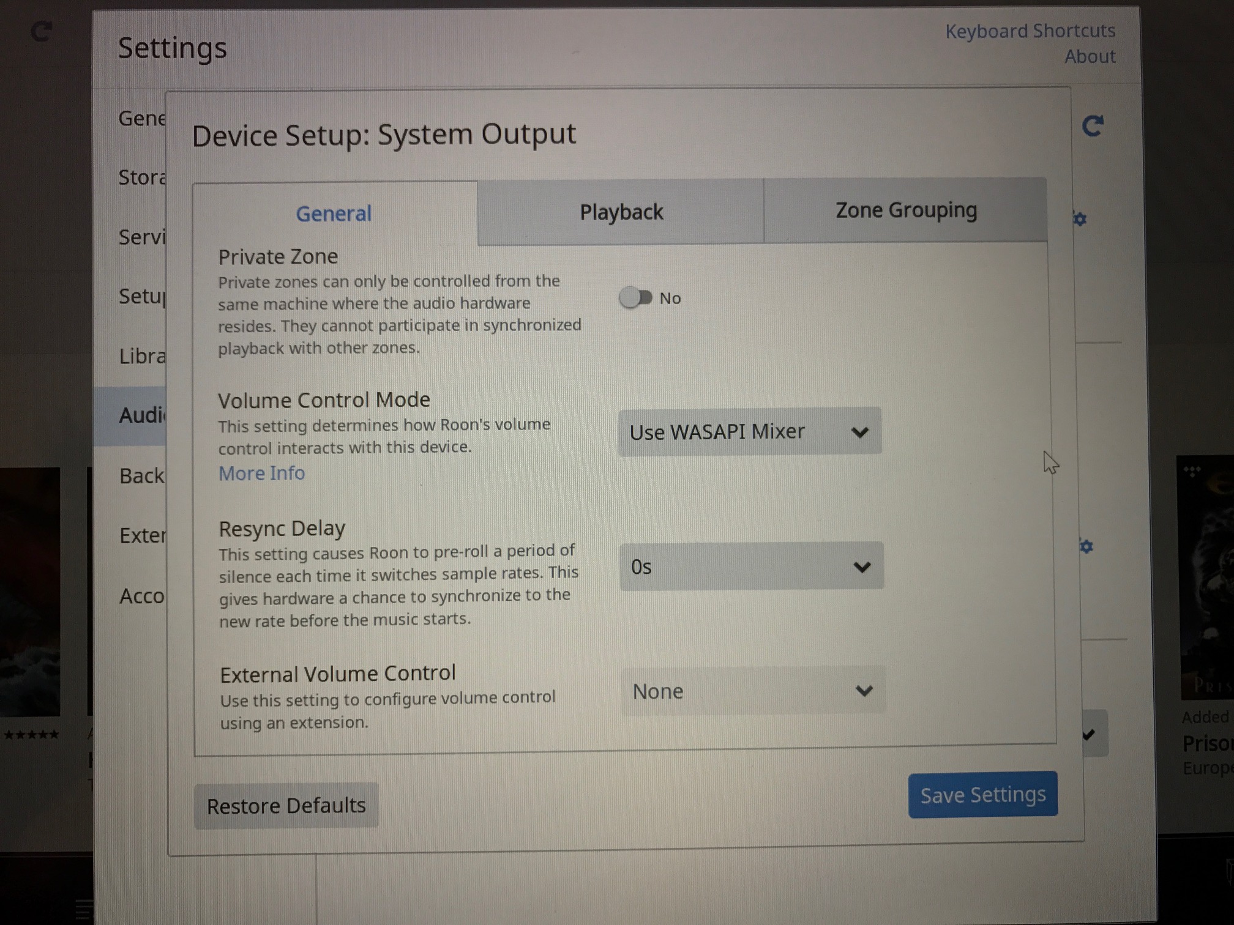This screenshot has width=1234, height=925.
Task: Open the Keyboard Shortcuts link
Action: pos(1030,31)
